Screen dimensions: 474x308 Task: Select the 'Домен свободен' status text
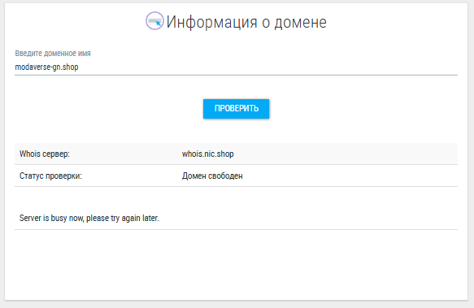pos(212,176)
